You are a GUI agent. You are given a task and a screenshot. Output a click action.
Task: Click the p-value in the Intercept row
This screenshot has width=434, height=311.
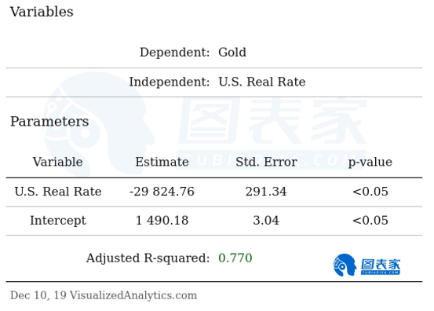click(370, 221)
